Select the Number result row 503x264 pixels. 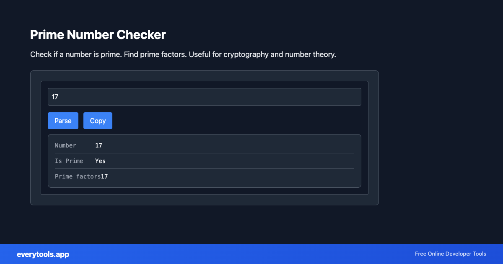[205, 145]
